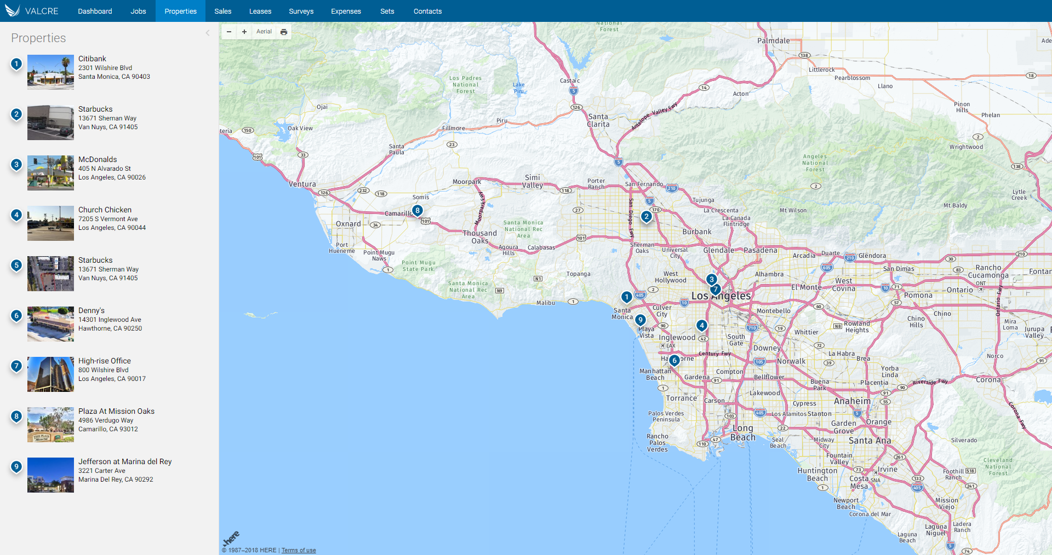This screenshot has height=555, width=1052.
Task: Open the Sales tab
Action: coord(222,11)
